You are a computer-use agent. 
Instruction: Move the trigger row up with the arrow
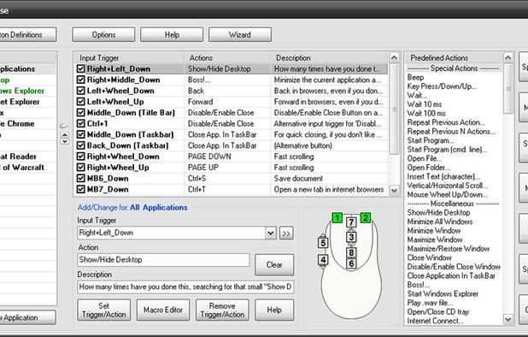click(65, 135)
